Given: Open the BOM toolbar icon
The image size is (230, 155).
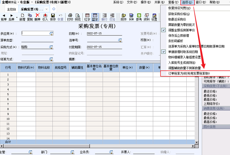Looking at the screenshot, I should coord(131,17).
